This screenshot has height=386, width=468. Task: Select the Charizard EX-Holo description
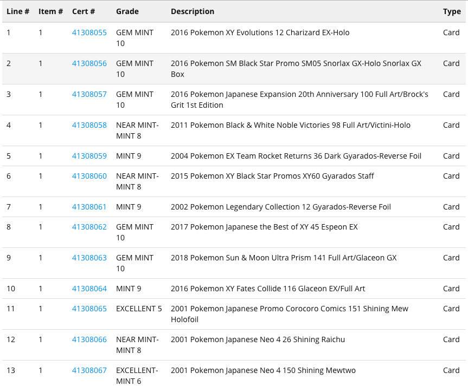pyautogui.click(x=260, y=32)
